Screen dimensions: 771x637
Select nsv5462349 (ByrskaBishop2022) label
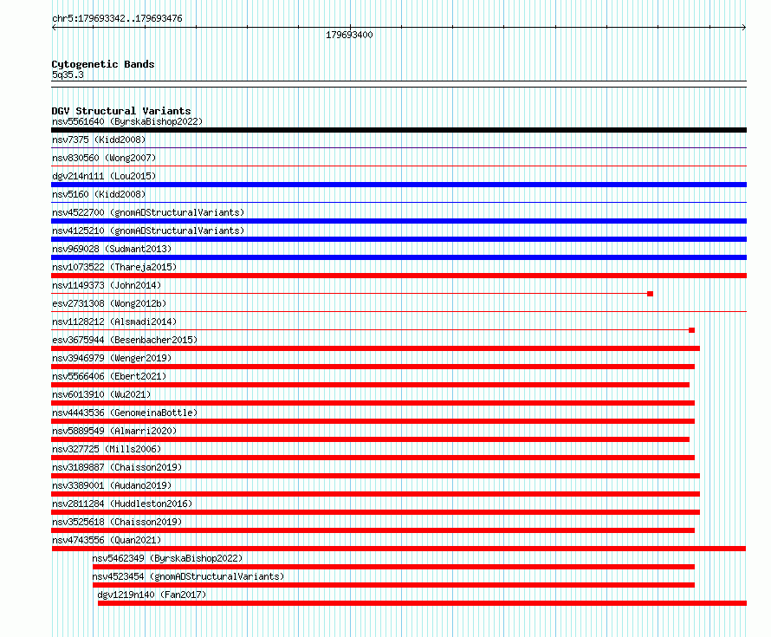point(168,558)
